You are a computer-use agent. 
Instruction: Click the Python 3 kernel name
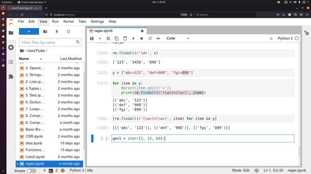click(285, 39)
